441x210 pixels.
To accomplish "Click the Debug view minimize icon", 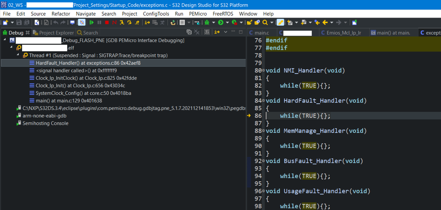I will (233, 31).
